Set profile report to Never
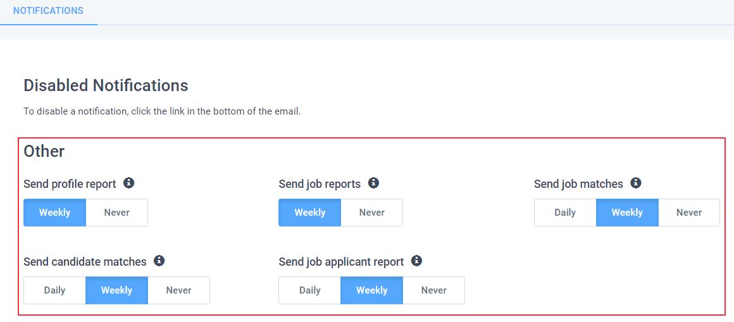Image resolution: width=734 pixels, height=322 pixels. tap(117, 213)
